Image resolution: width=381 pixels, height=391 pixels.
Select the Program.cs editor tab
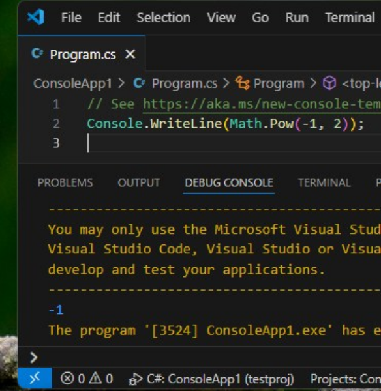tap(82, 54)
